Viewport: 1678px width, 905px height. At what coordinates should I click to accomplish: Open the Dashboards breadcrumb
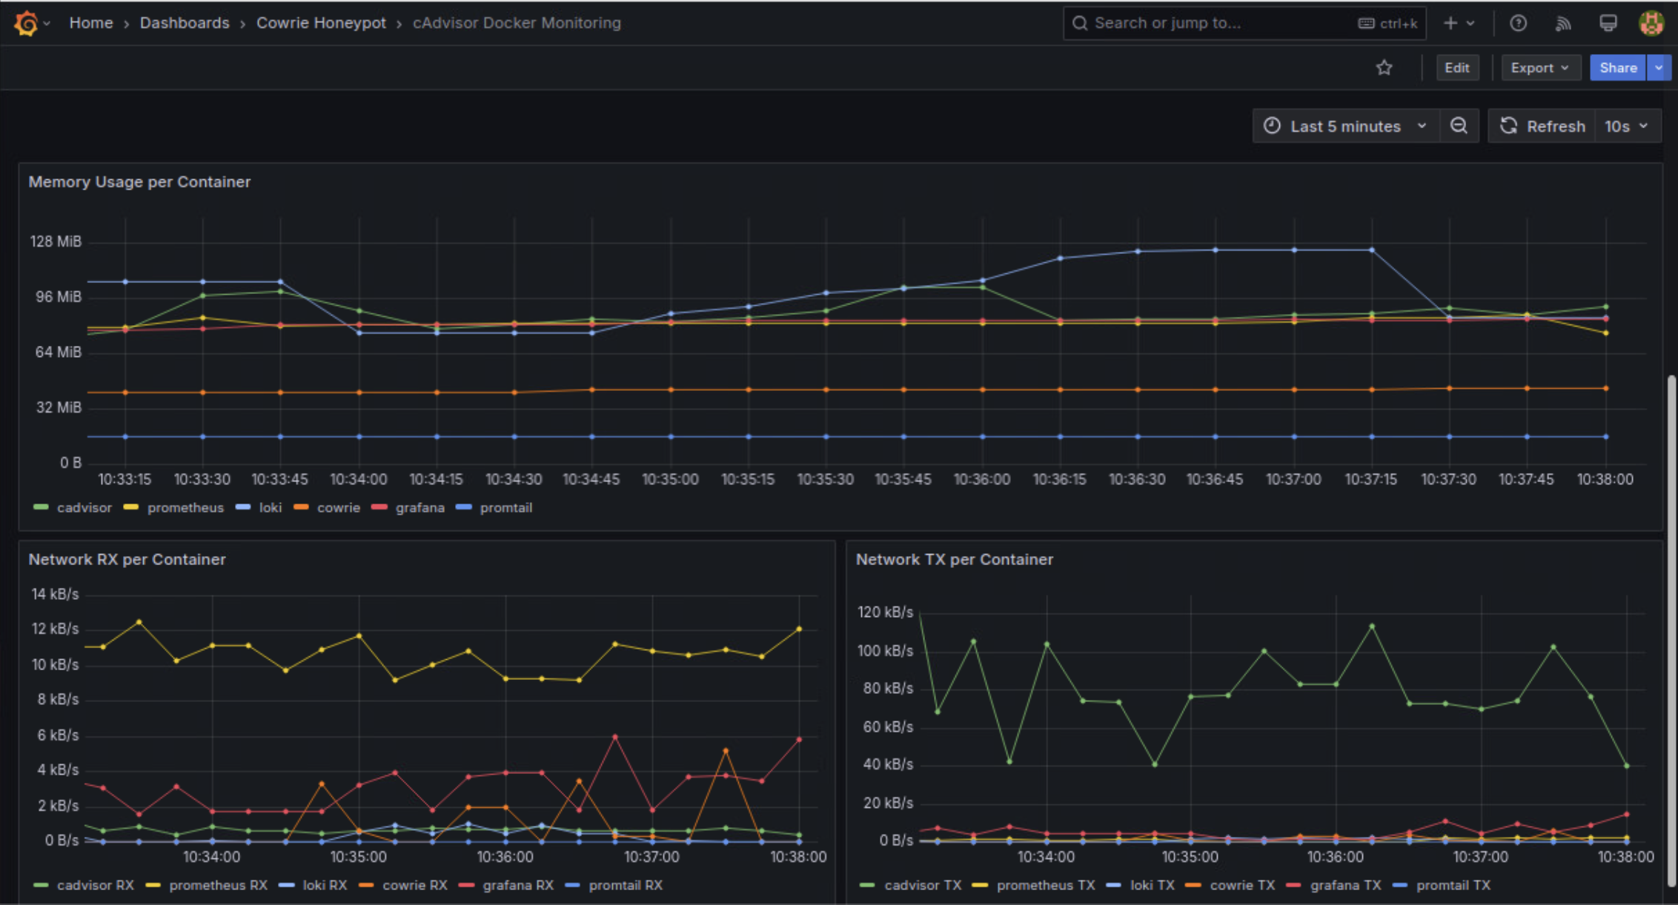coord(185,23)
